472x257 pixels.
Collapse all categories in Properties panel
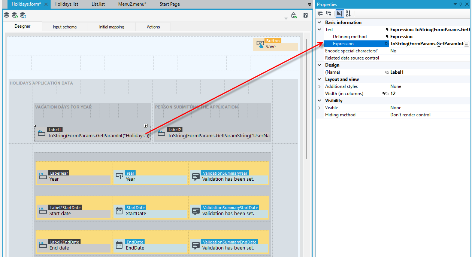320,13
